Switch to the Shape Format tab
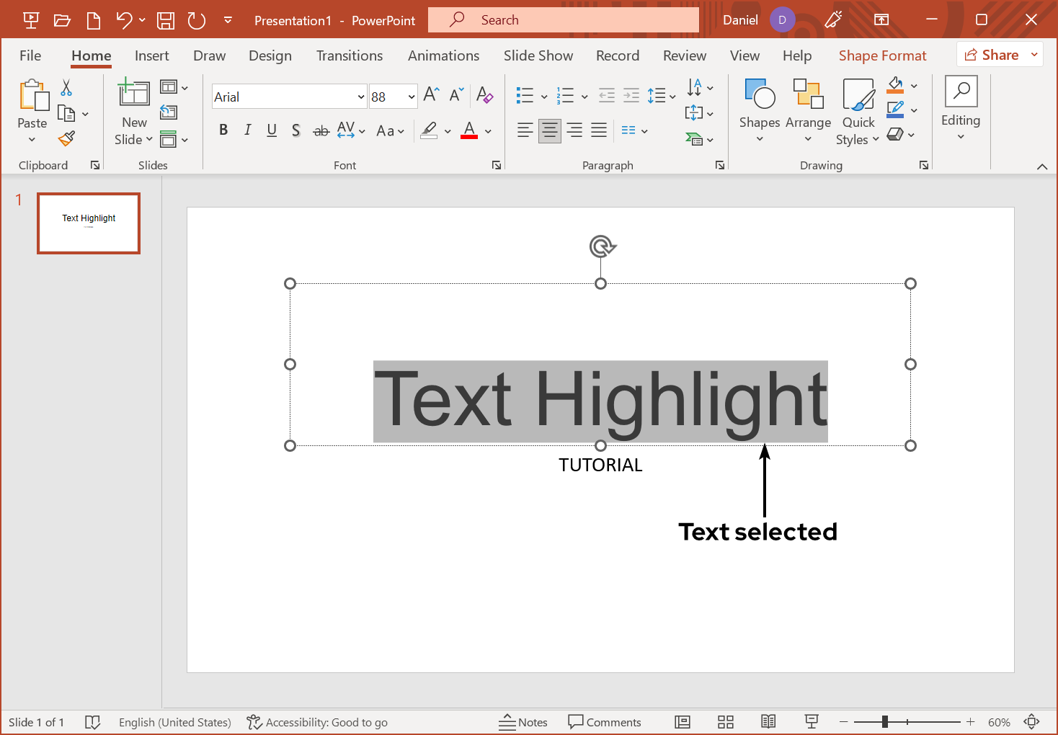 pyautogui.click(x=882, y=55)
